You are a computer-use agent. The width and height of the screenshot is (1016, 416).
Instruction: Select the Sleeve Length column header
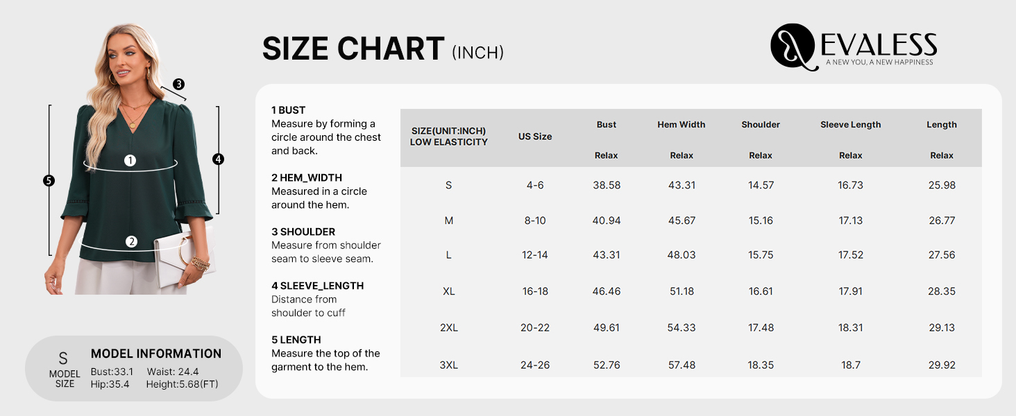[x=850, y=125]
